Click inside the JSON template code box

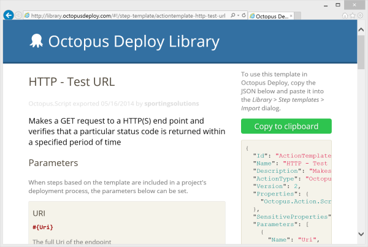286,196
